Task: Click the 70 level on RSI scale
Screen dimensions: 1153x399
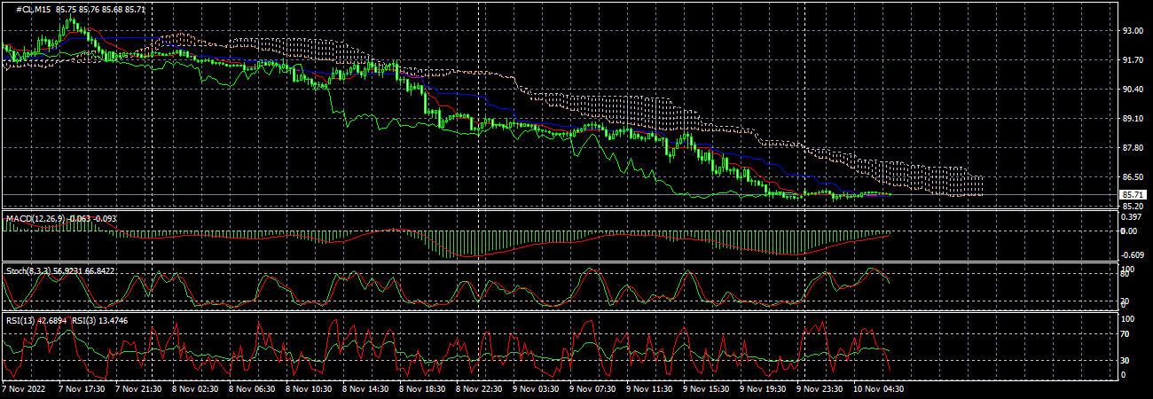Action: coord(1126,334)
